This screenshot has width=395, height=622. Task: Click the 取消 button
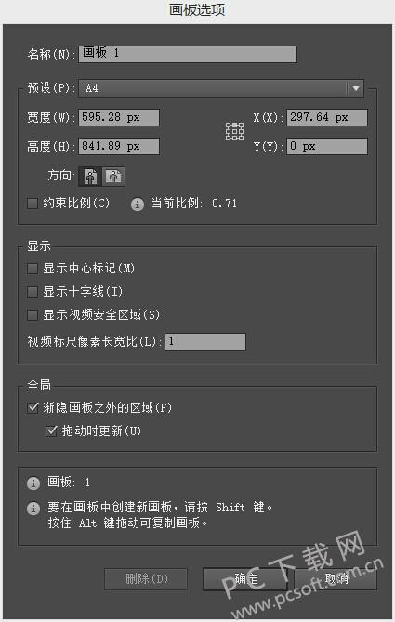(x=336, y=579)
